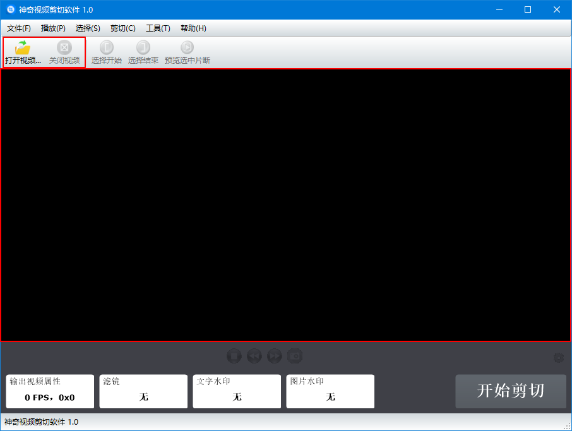Open the 选择(S) menu
This screenshot has width=572, height=431.
click(88, 28)
